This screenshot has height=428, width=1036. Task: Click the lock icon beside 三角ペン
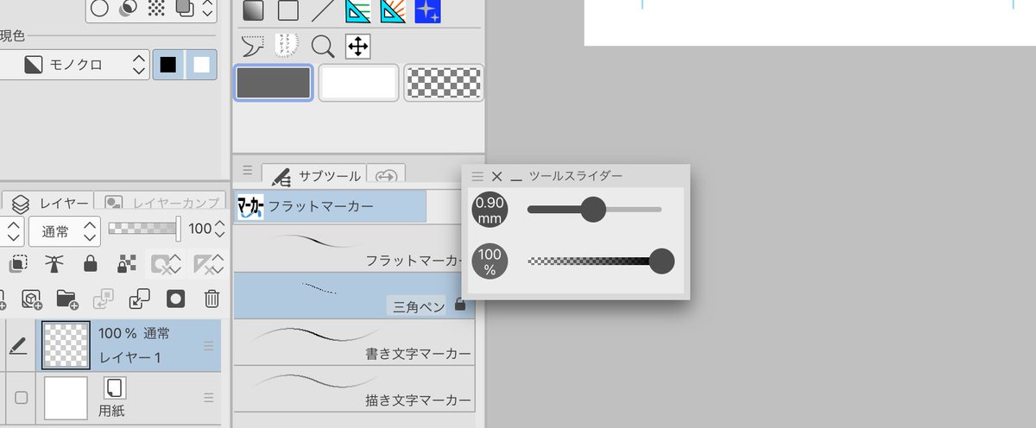pyautogui.click(x=460, y=305)
